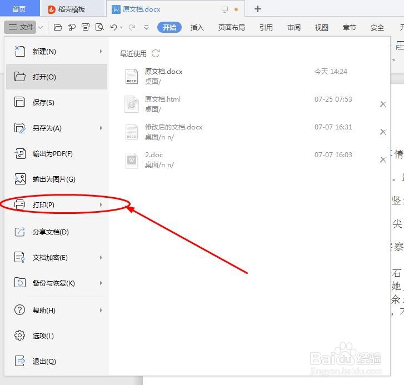Open the undo history dropdown arrow
This screenshot has width=404, height=385.
(x=121, y=27)
